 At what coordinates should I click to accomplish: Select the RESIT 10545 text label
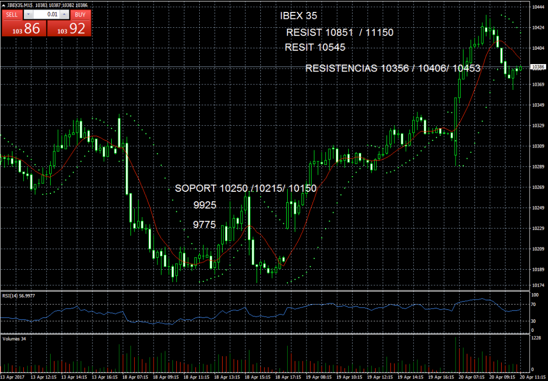(x=315, y=48)
